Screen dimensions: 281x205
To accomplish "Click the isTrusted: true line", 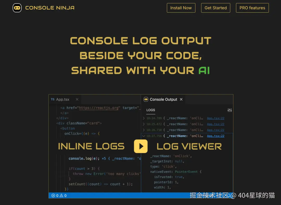I will tap(169, 177).
